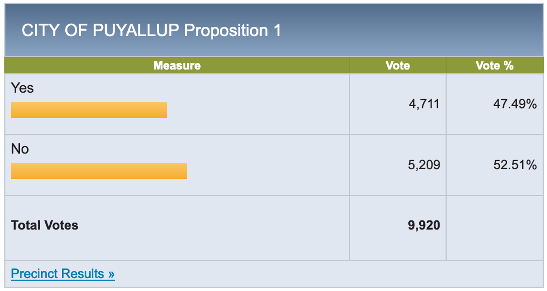This screenshot has width=547, height=291.
Task: Click the 52.51% No percentage
Action: [x=515, y=165]
